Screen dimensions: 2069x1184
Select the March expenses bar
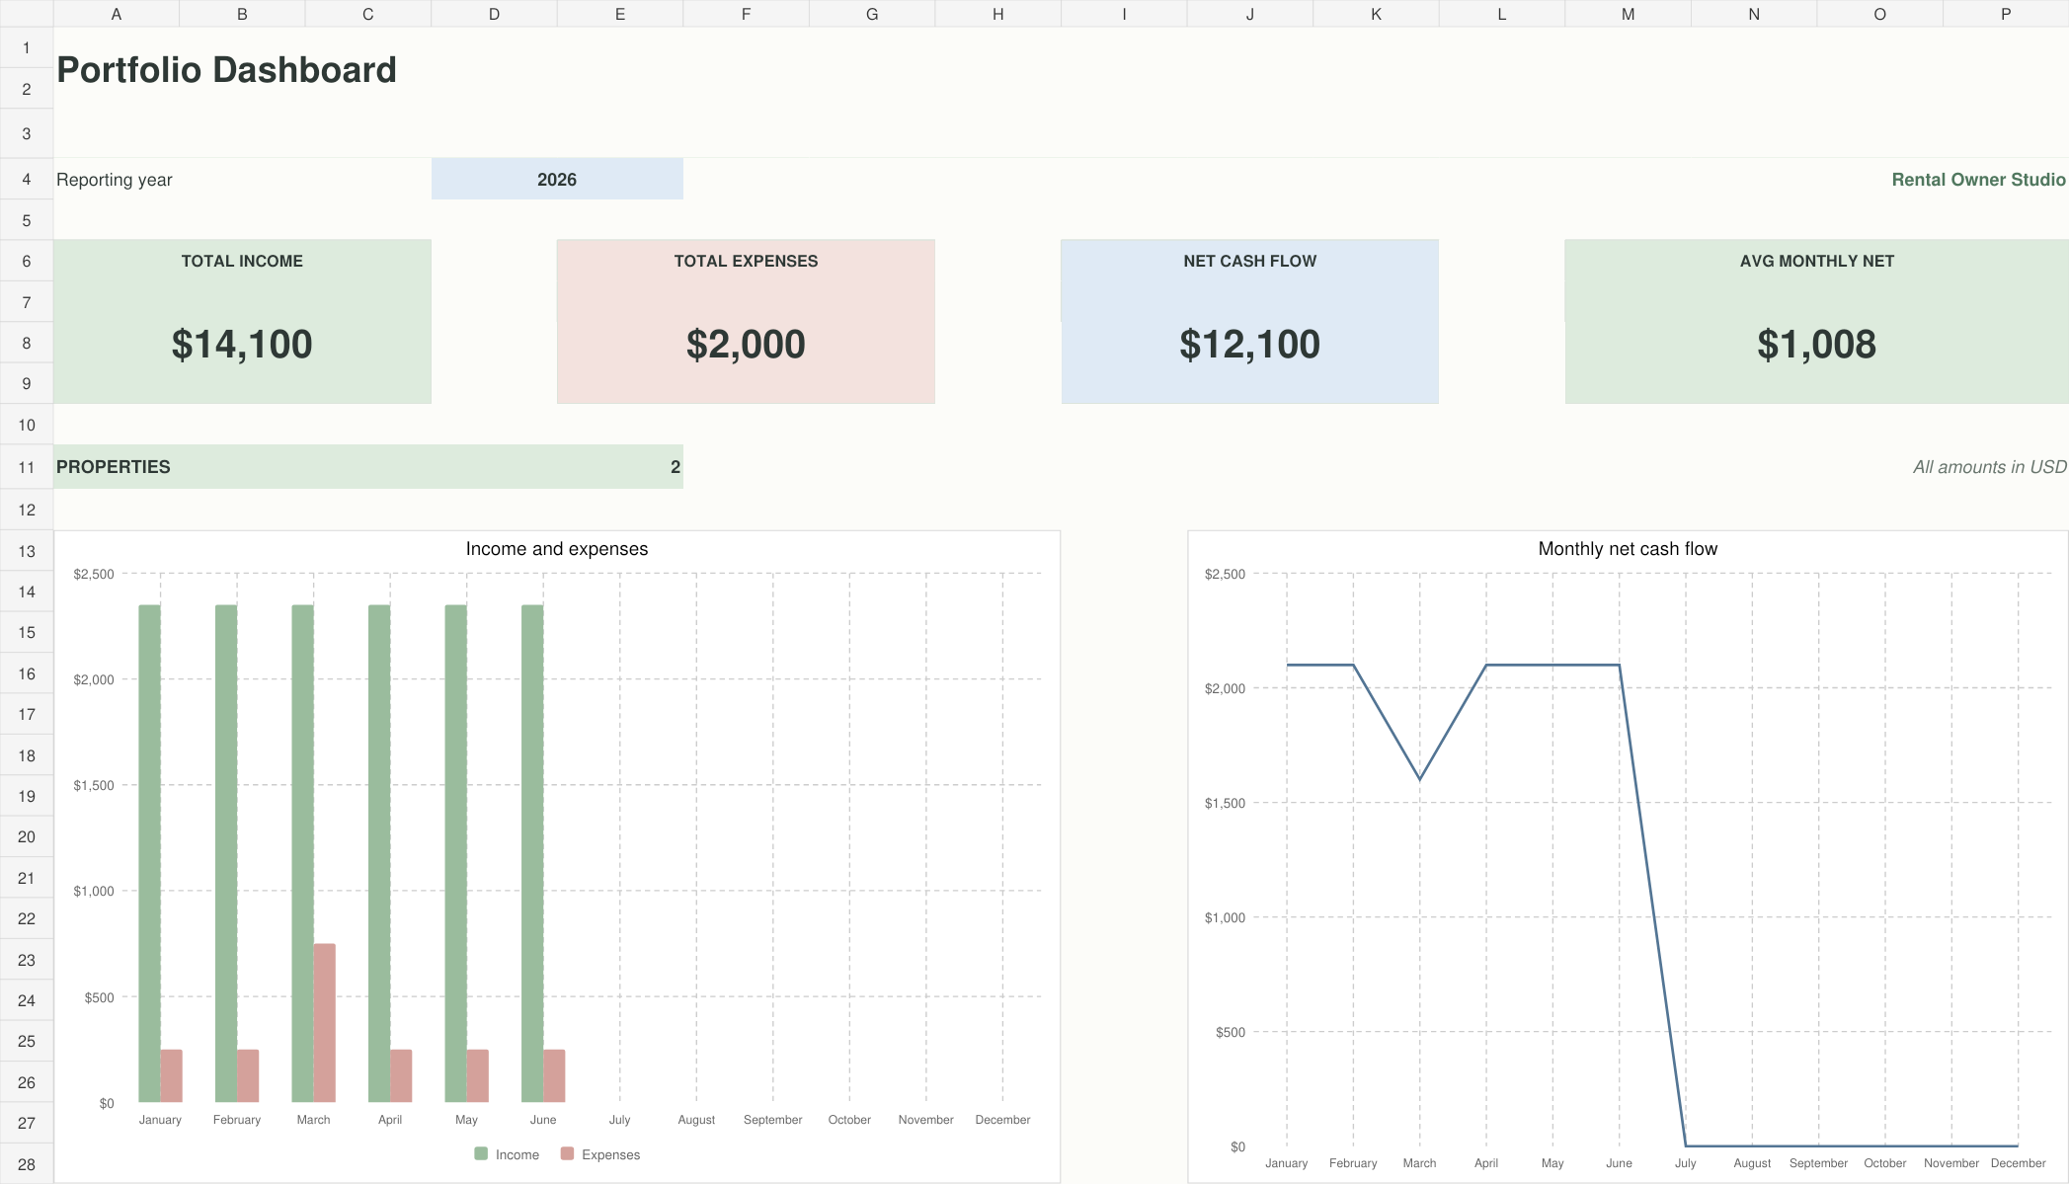pos(325,1023)
